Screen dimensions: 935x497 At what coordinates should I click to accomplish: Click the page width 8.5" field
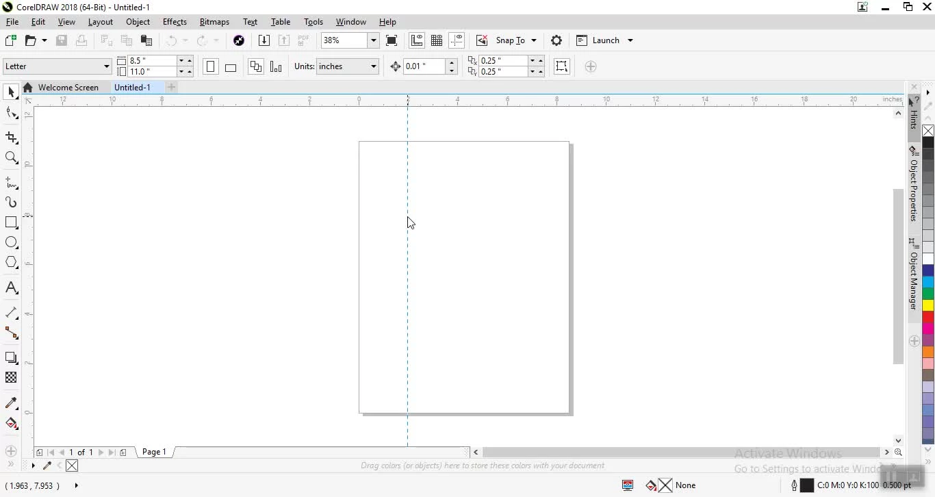(152, 61)
